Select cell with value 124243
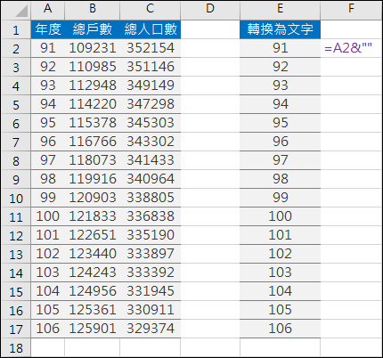Screen dimensions: 383x358 coord(93,273)
